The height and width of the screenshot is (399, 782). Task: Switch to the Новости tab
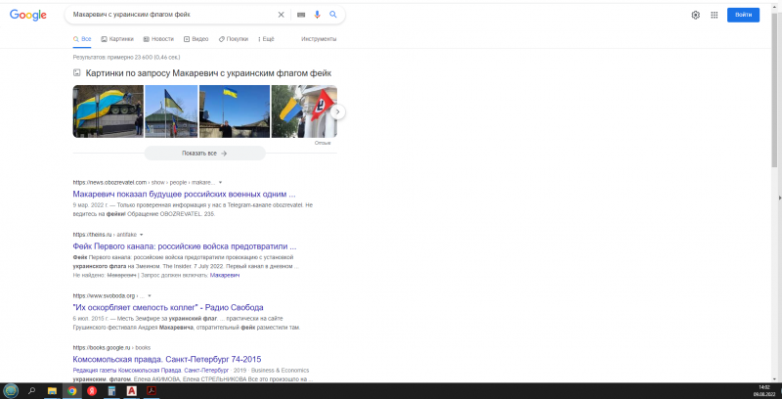[158, 39]
